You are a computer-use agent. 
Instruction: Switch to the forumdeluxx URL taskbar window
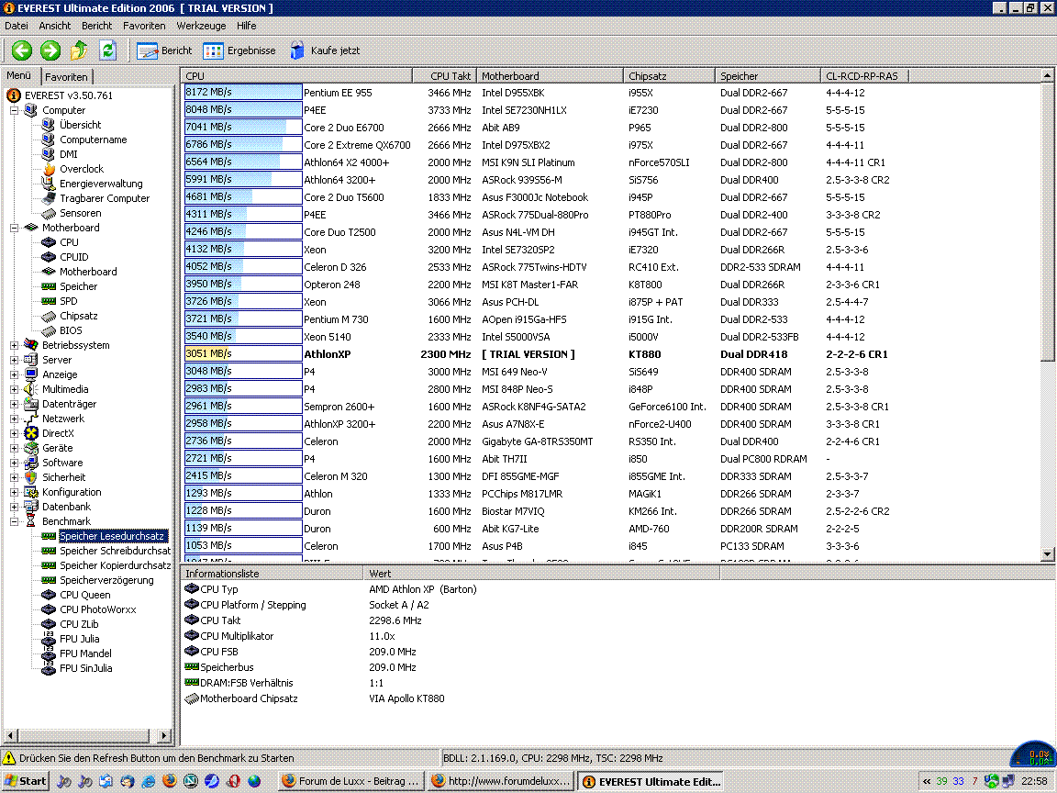coord(501,782)
